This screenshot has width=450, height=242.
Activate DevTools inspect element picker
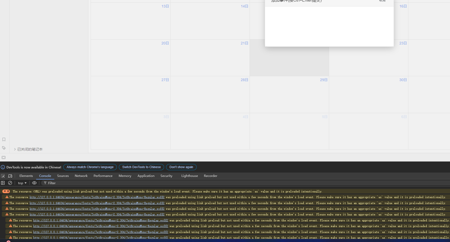(x=3, y=176)
